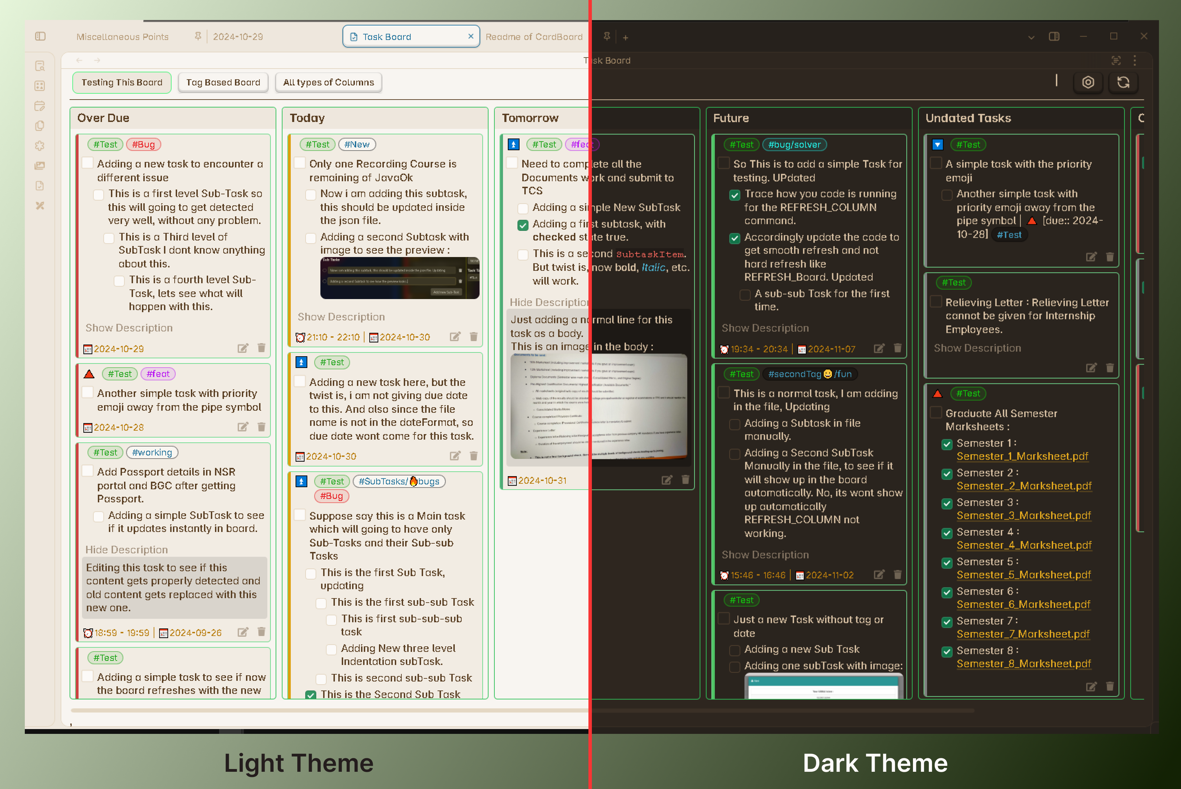Delete the 'Adding a new task to encounter' card
This screenshot has height=789, width=1181.
coord(262,348)
